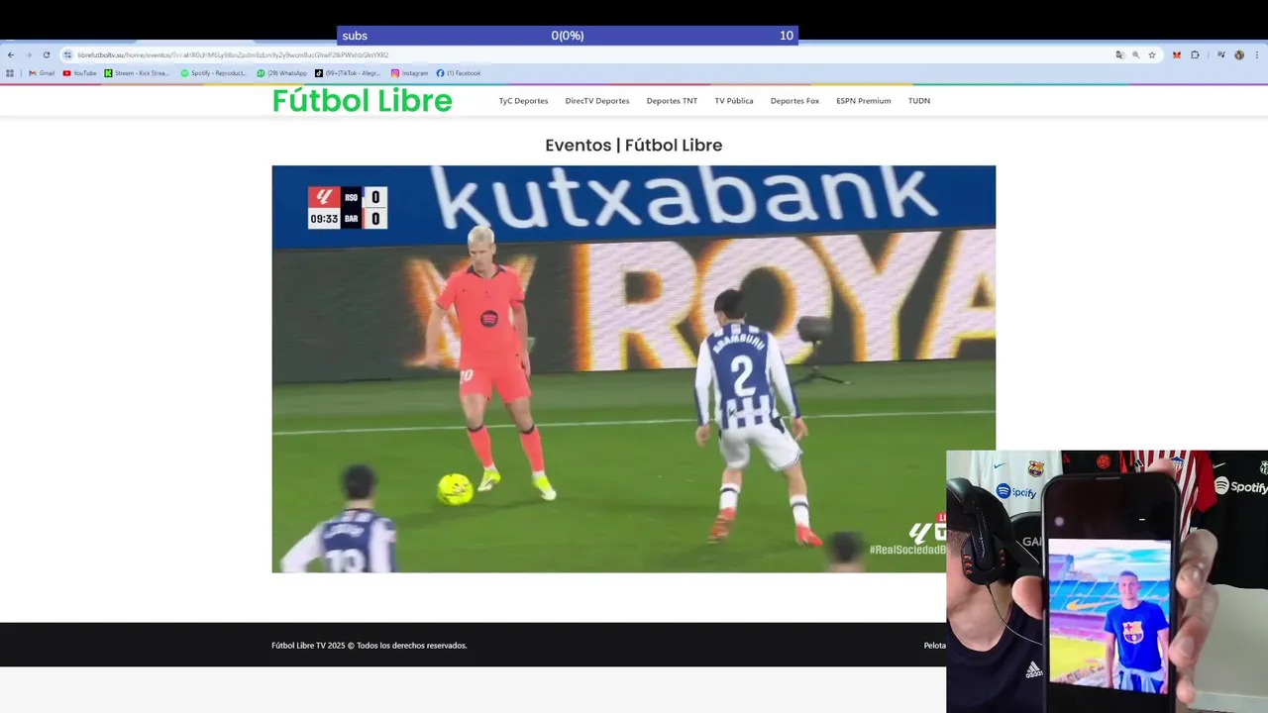This screenshot has height=713, width=1268.
Task: Click the Pelota footer link
Action: pos(935,646)
